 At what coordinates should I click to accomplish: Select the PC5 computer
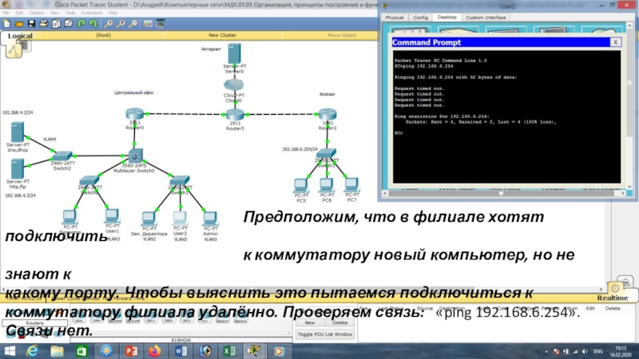coord(301,185)
